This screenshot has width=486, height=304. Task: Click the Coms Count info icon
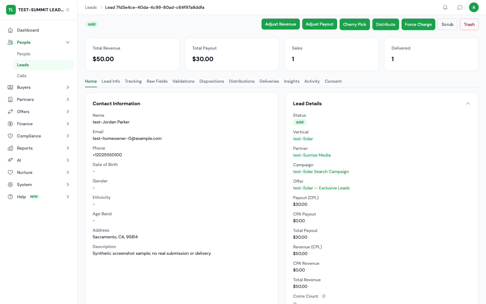[x=324, y=296]
